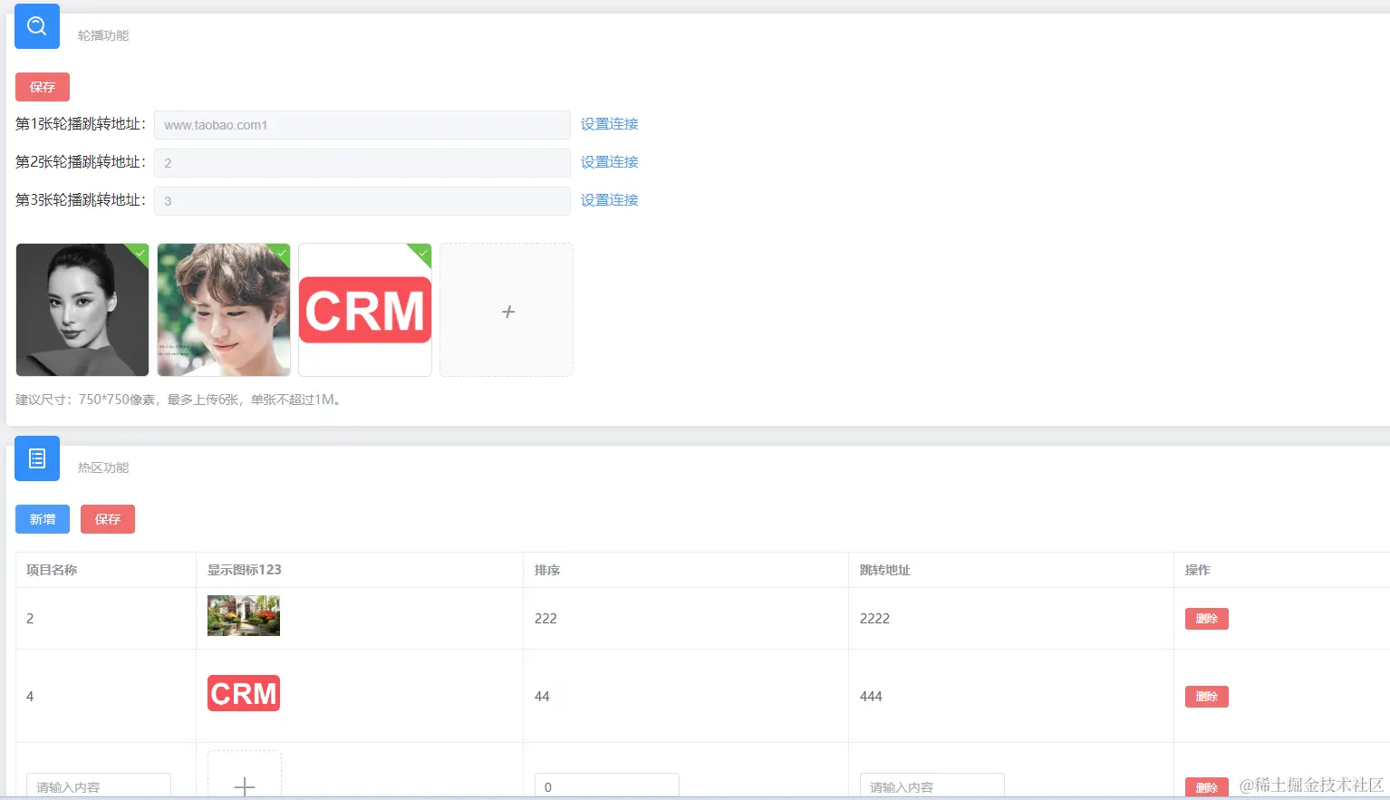Click 新增 to add a hot zone row
1390x800 pixels.
(43, 519)
